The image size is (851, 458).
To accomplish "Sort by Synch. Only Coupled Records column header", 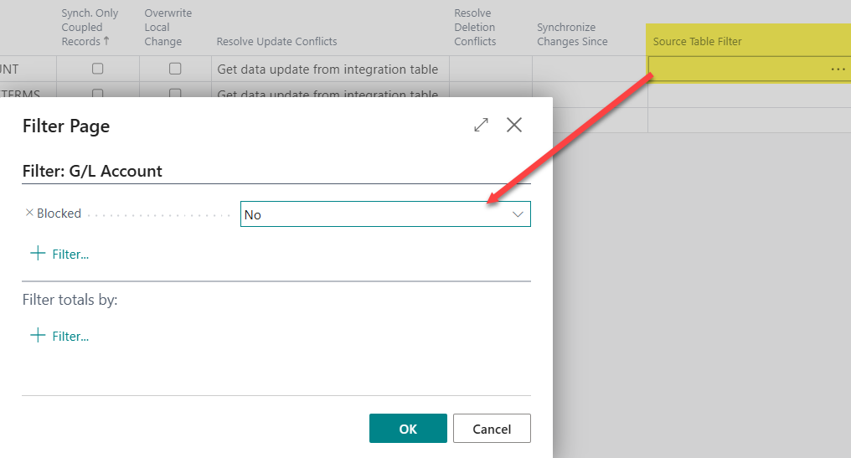I will pos(90,28).
